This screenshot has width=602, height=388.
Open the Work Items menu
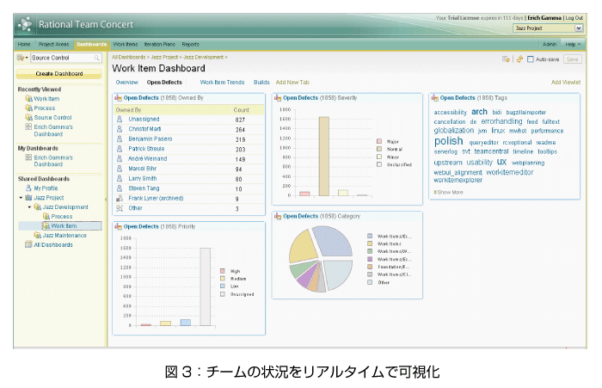coord(126,44)
